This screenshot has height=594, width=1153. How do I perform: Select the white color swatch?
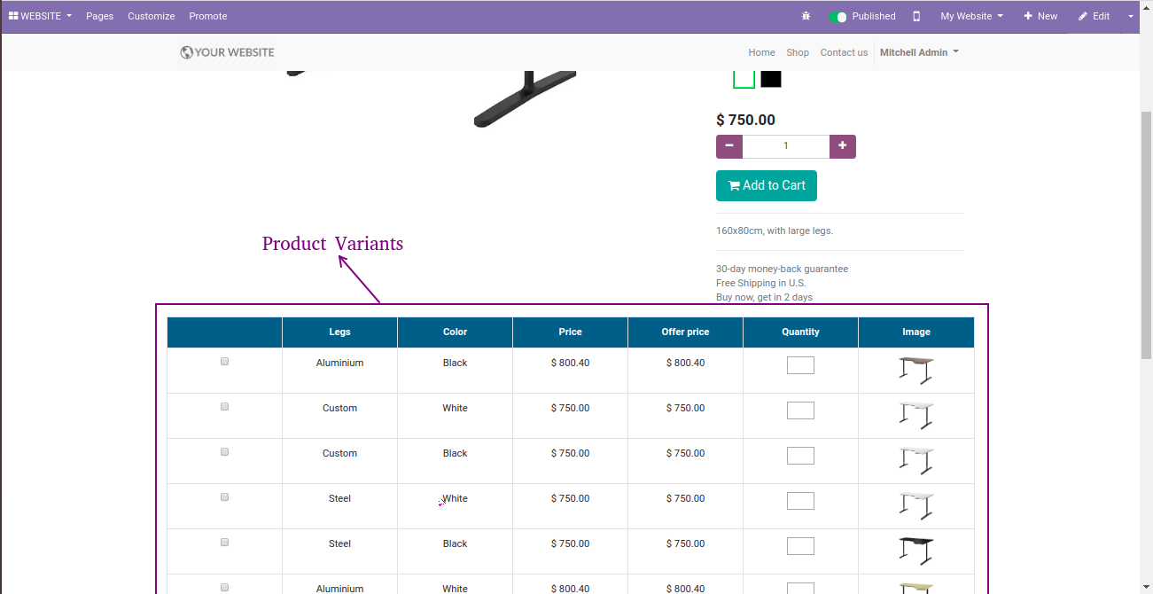(744, 78)
